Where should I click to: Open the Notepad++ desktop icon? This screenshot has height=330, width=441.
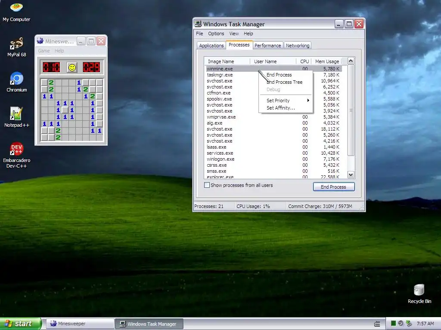coord(17,117)
